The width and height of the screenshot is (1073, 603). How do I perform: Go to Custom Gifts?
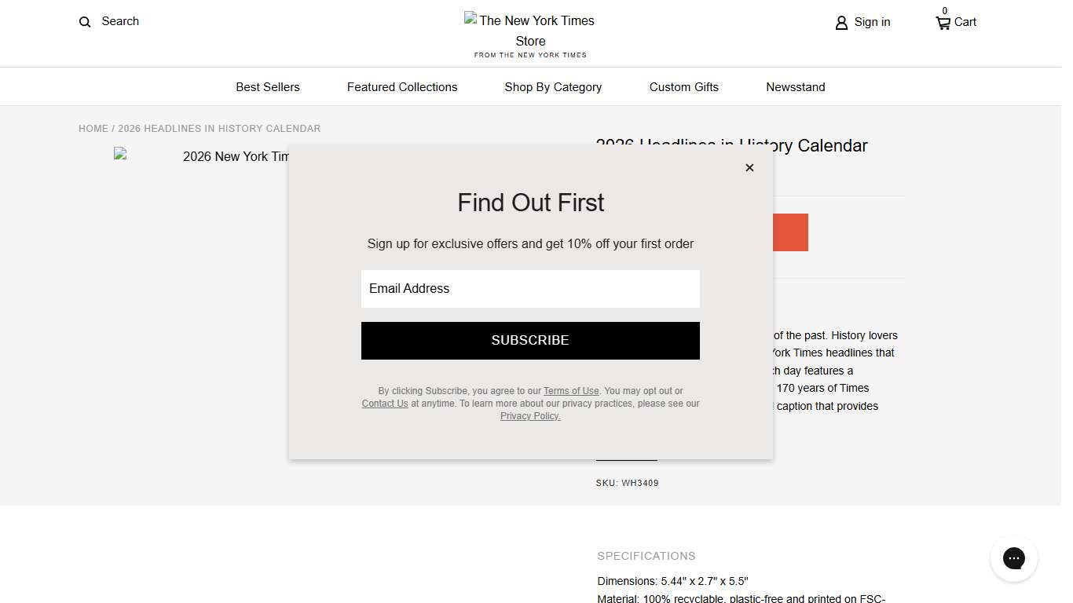pyautogui.click(x=683, y=86)
